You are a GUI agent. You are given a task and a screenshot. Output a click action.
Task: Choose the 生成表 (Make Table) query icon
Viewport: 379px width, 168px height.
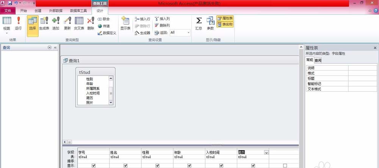tap(44, 20)
